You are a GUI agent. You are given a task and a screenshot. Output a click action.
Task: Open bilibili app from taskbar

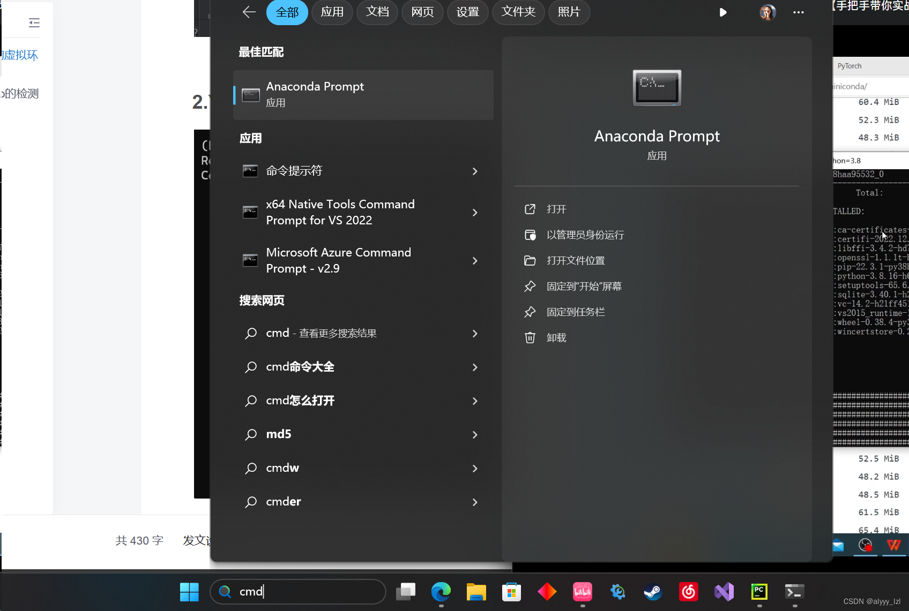(x=583, y=592)
